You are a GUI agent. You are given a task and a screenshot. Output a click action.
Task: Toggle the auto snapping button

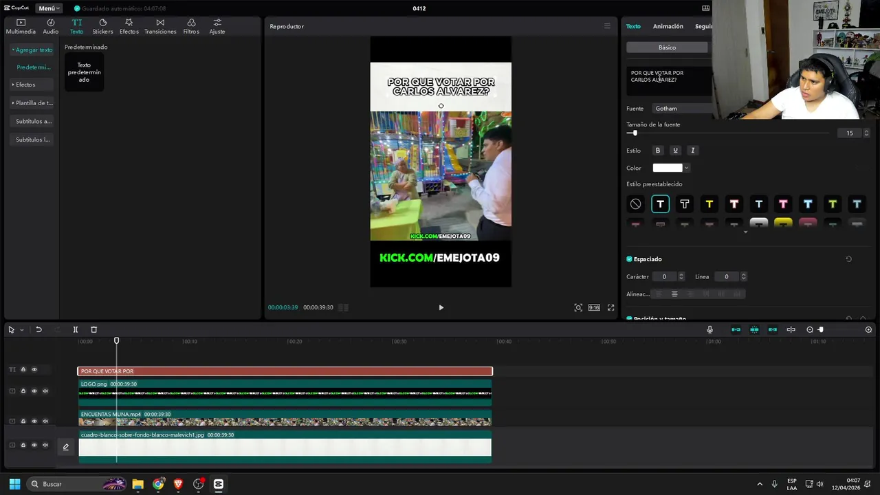(x=754, y=330)
